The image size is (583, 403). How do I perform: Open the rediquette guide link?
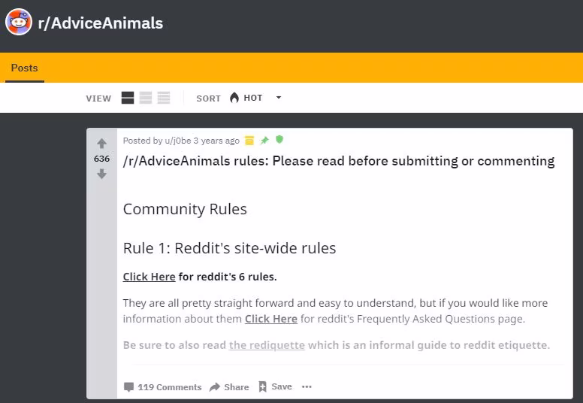tap(267, 345)
